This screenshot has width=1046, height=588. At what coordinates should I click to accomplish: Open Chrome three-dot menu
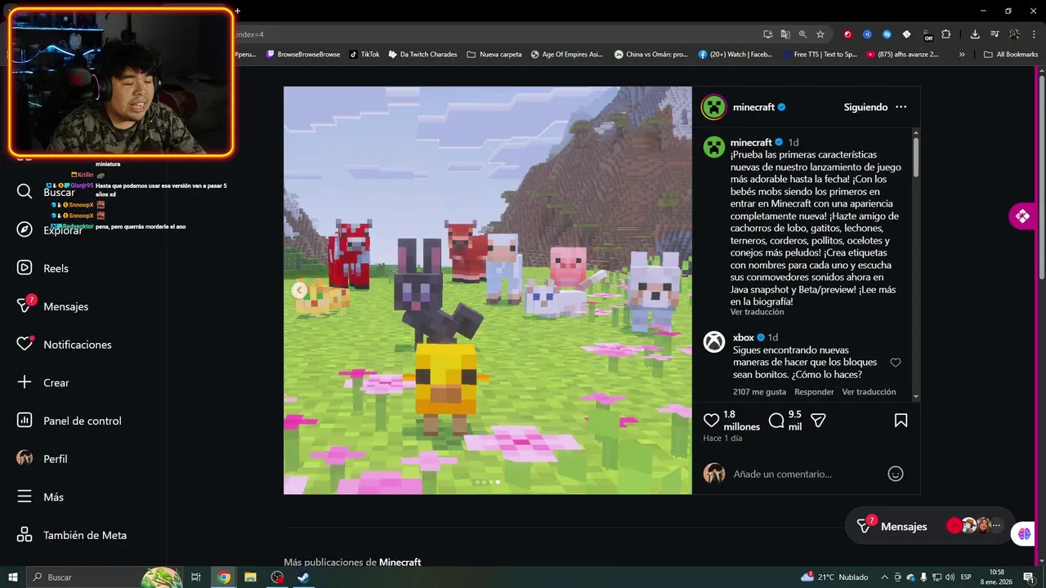click(x=1033, y=34)
